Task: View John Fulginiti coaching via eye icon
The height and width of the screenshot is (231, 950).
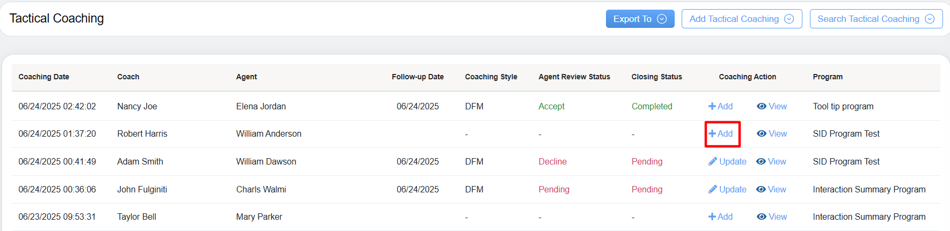Action: (x=771, y=189)
